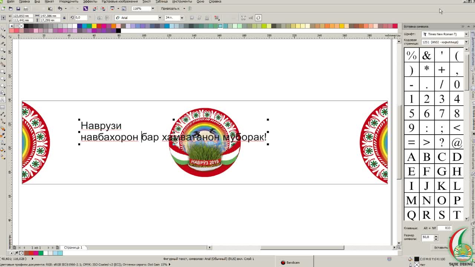Viewport: 475px width, 267px height.
Task: Open the zoom level dropdown 116%
Action: [153, 9]
